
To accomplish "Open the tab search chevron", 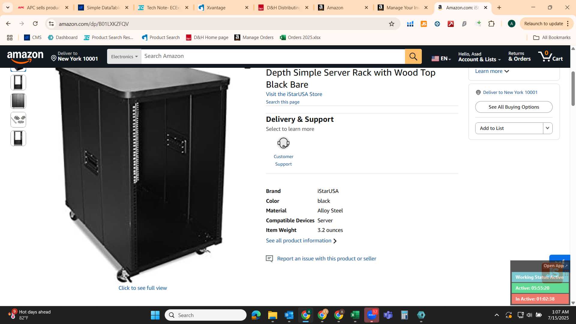I will [7, 7].
